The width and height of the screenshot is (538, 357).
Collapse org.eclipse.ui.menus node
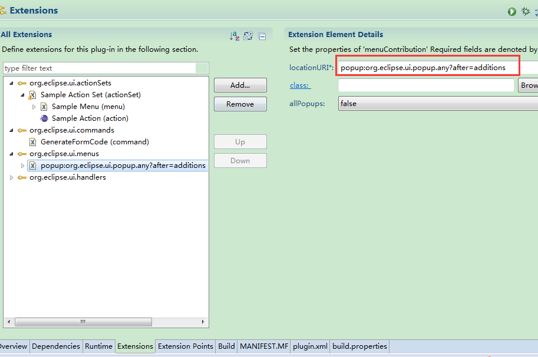(x=11, y=154)
